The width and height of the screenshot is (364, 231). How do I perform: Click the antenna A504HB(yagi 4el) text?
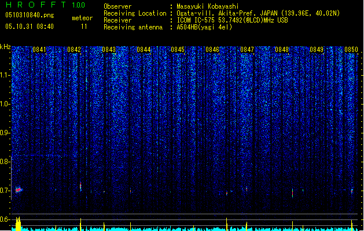point(204,27)
